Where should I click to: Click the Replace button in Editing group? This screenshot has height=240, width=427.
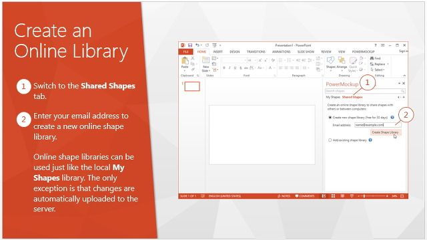[x=378, y=64]
